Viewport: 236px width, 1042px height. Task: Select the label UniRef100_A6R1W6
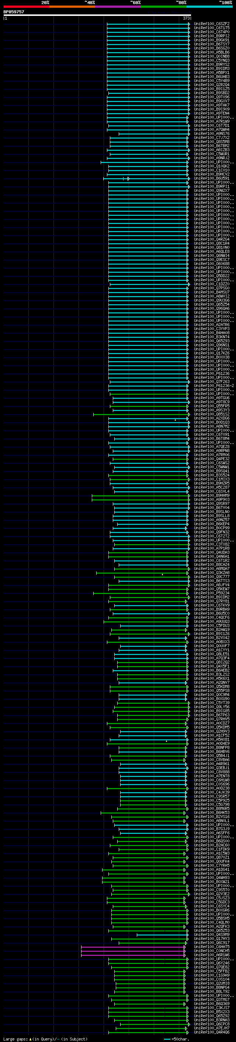coord(212,955)
